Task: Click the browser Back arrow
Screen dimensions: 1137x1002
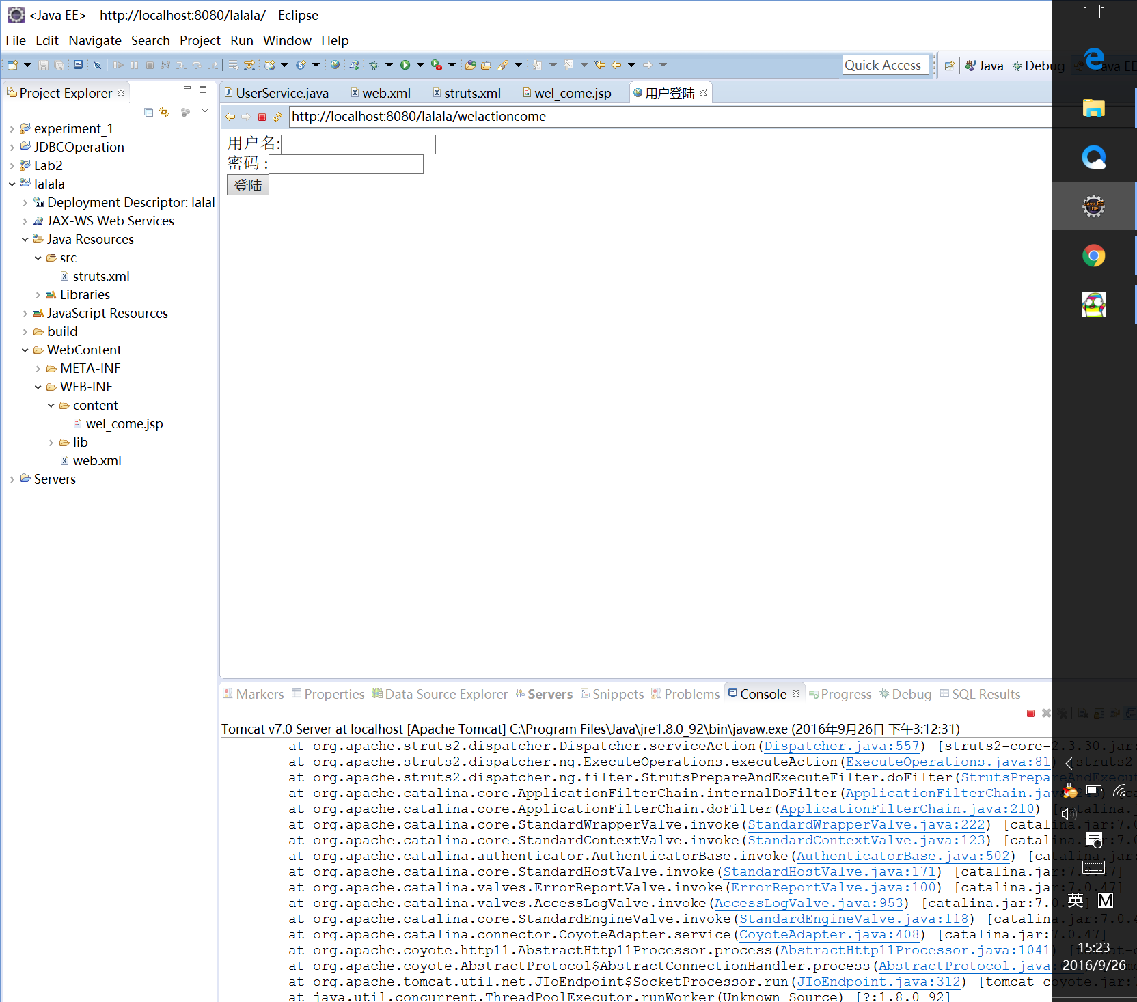Action: click(x=230, y=117)
